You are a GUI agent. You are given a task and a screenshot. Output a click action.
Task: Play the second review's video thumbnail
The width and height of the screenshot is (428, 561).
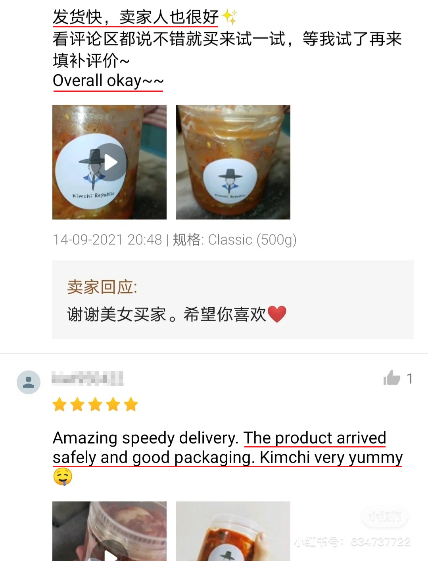point(109,531)
